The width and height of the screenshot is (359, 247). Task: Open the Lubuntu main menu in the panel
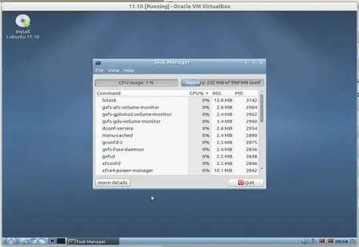click(11, 241)
